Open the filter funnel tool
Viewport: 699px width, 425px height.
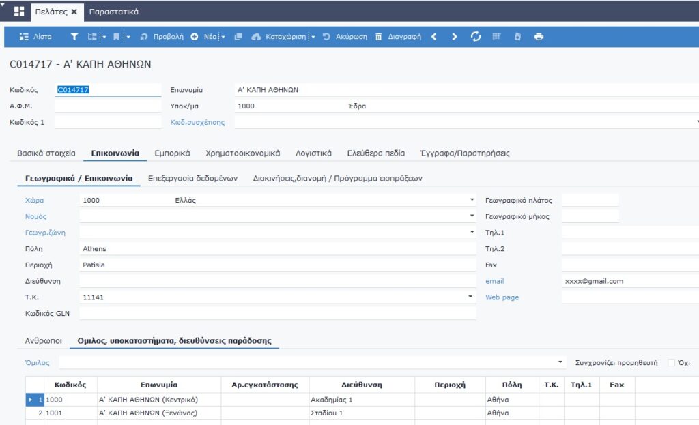(74, 37)
